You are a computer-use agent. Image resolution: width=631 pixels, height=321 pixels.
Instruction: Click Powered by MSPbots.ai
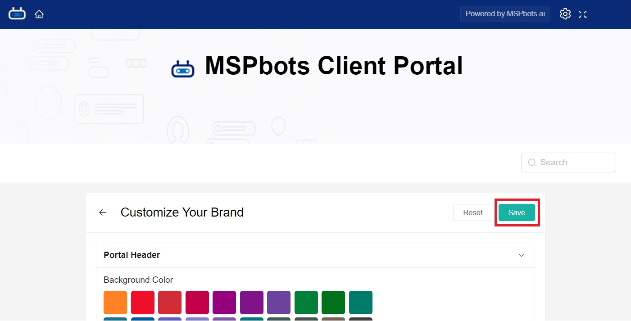505,14
